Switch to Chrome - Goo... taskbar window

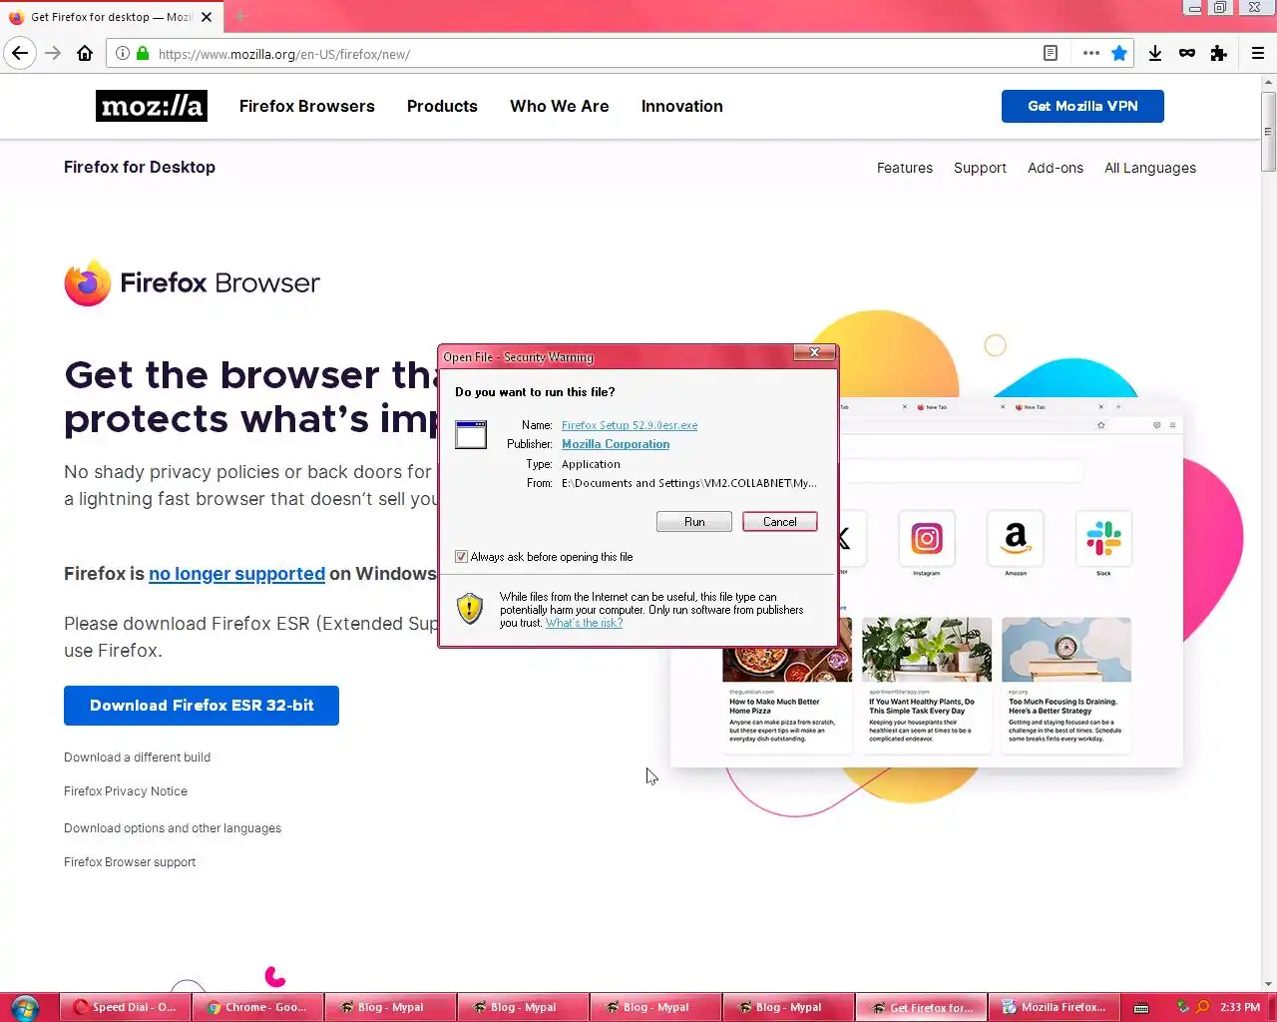257,1007
